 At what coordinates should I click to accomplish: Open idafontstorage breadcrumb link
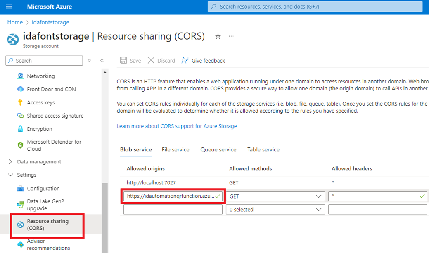(x=51, y=22)
